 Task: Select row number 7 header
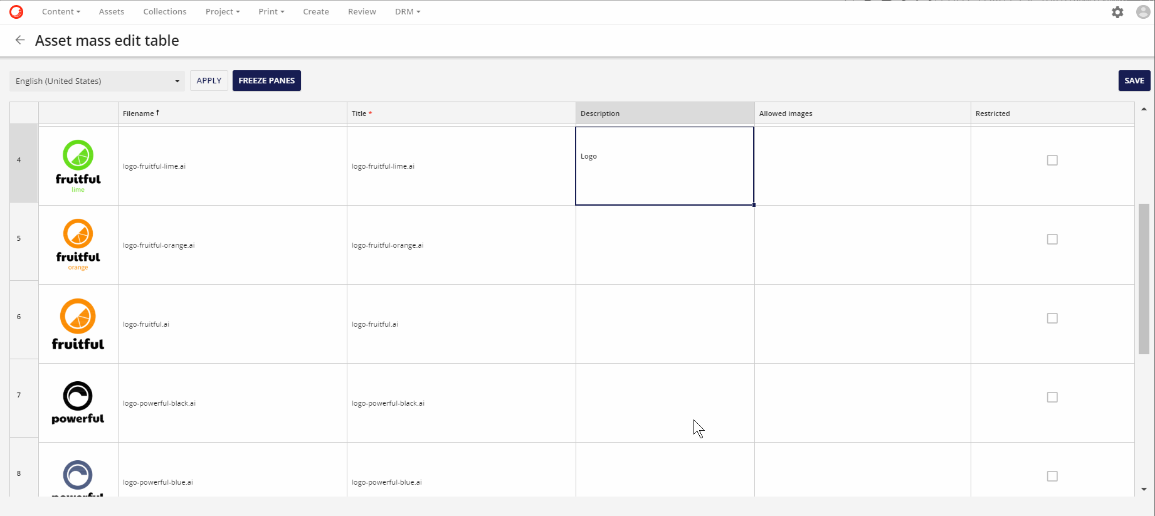[x=24, y=398]
